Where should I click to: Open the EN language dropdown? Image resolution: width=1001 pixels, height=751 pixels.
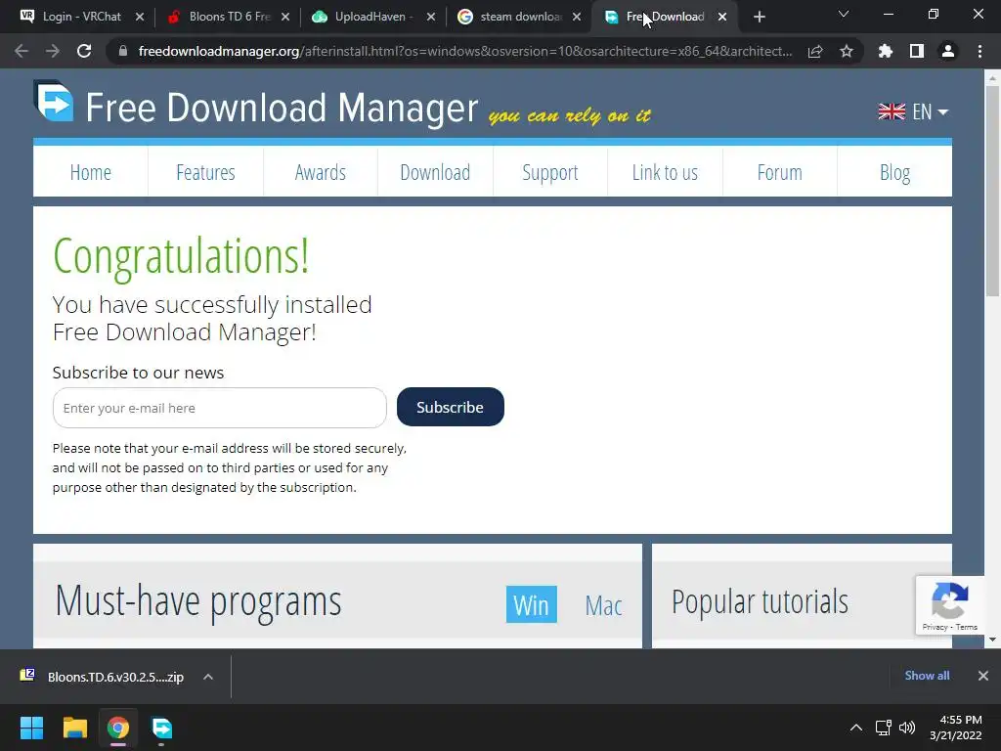pos(913,111)
